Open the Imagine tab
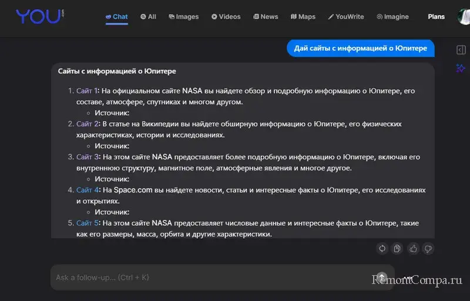The width and height of the screenshot is (470, 301). 392,16
